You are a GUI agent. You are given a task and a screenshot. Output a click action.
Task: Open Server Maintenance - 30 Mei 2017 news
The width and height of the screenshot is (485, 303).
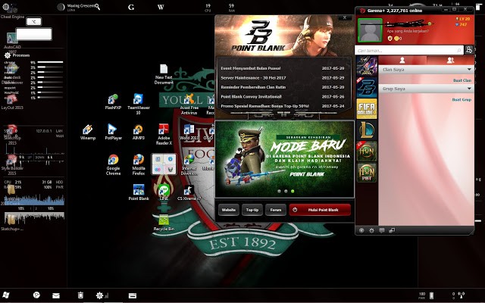pos(253,78)
